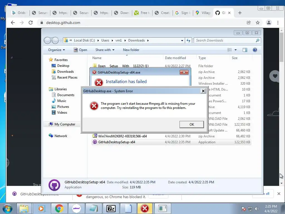The image size is (285, 214).
Task: Reload the desktop.github.com page
Action: [x=31, y=23]
